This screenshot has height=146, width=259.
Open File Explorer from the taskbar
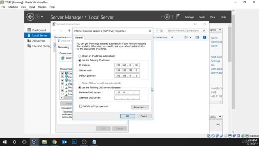(x=44, y=142)
